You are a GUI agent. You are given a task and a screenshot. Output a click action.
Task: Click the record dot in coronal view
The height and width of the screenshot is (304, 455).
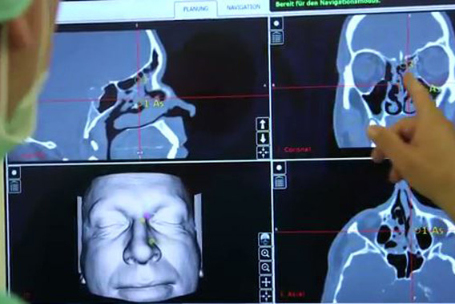[x=276, y=23]
